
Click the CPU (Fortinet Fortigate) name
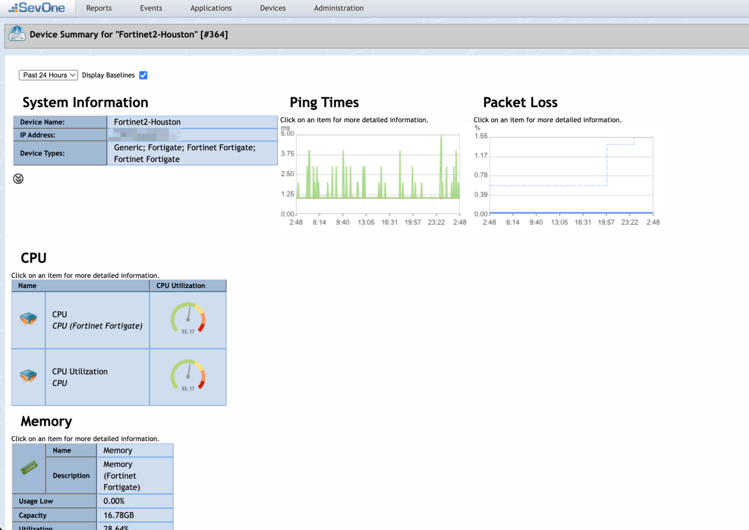point(97,320)
